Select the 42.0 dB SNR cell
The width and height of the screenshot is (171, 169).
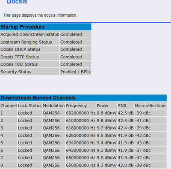(126, 165)
